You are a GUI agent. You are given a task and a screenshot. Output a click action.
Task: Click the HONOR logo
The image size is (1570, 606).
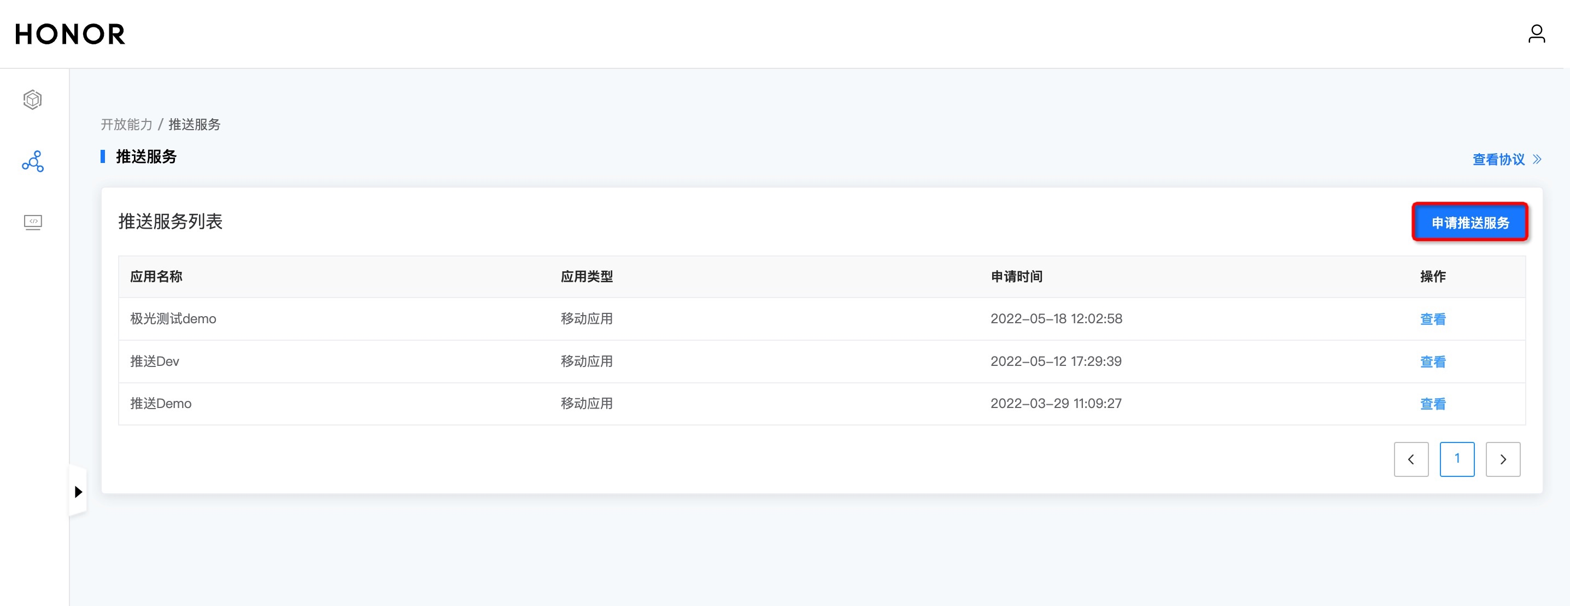point(70,34)
